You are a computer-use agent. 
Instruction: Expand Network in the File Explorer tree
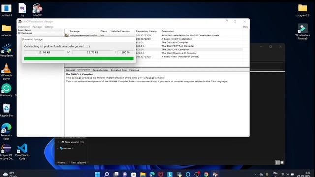(x=57, y=148)
